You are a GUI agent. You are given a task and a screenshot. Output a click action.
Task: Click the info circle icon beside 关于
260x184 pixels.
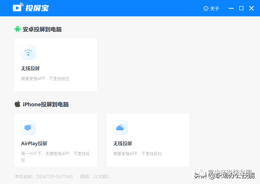pyautogui.click(x=206, y=8)
